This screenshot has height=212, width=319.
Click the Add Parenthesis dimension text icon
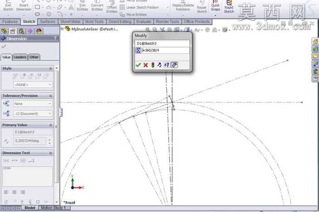6,160
